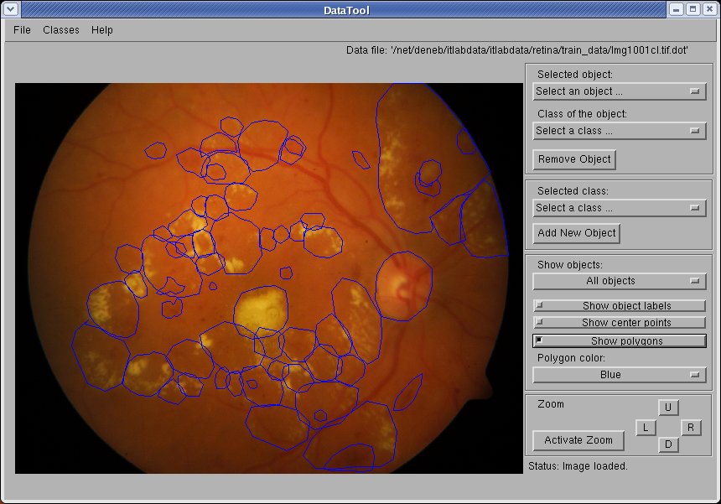
Task: Click the optic disc polygon in retina image
Action: pyautogui.click(x=404, y=286)
